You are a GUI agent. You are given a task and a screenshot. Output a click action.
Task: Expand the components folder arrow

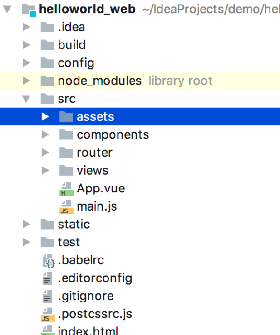click(45, 134)
